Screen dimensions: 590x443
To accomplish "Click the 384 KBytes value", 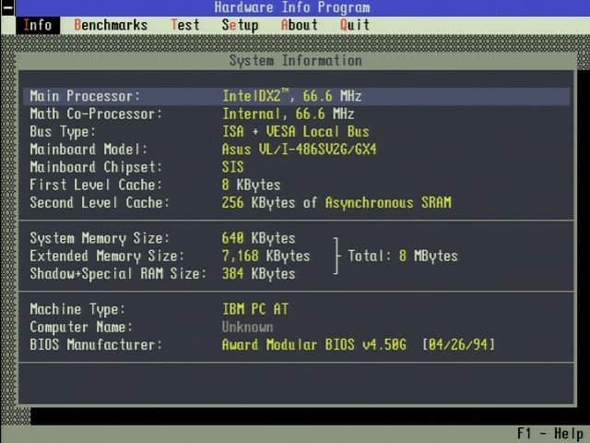I will click(x=258, y=274).
